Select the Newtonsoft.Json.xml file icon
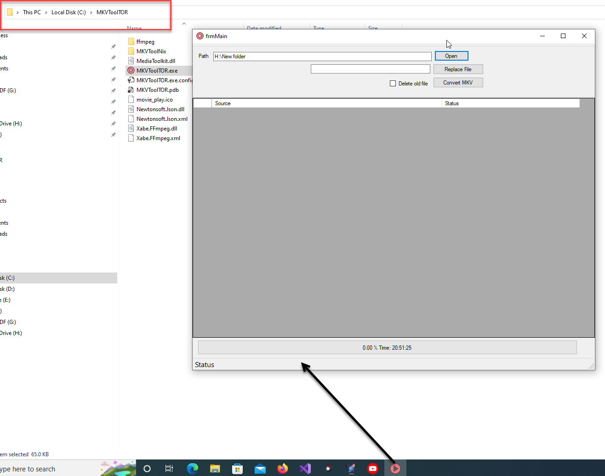 pos(131,119)
